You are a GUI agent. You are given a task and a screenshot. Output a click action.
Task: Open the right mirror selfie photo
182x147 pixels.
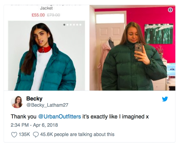(132, 48)
